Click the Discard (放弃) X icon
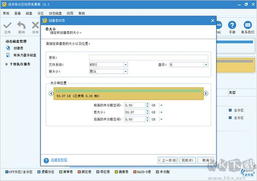The image size is (257, 181). pyautogui.click(x=36, y=25)
